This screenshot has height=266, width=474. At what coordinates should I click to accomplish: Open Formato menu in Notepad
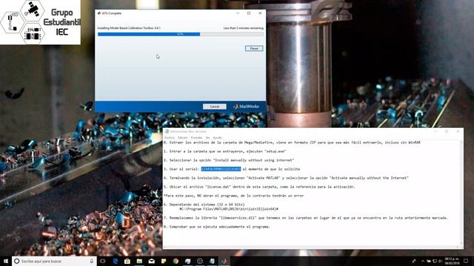point(196,137)
